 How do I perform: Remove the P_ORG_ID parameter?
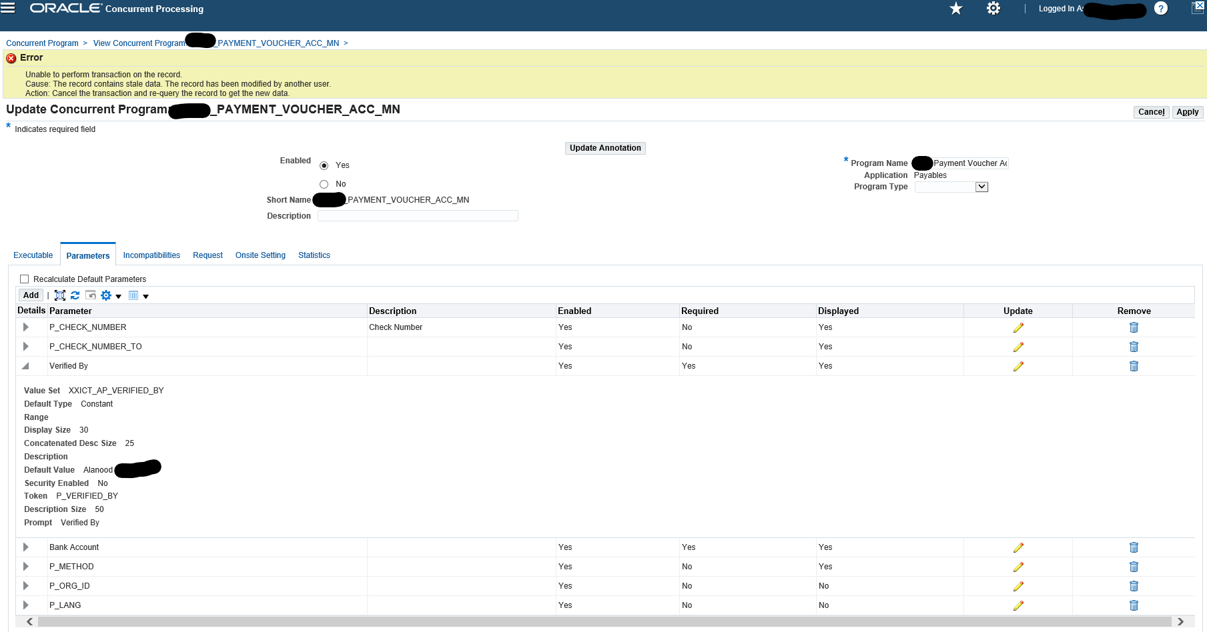1134,586
